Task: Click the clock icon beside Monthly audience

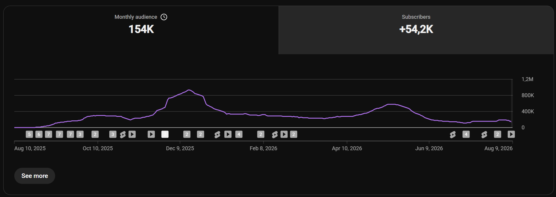Action: tap(164, 17)
